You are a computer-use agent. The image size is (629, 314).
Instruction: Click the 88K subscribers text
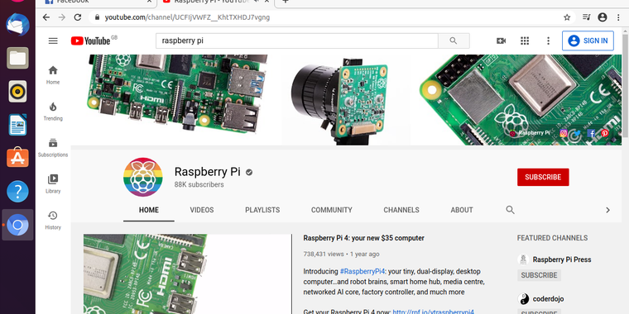[x=199, y=184]
